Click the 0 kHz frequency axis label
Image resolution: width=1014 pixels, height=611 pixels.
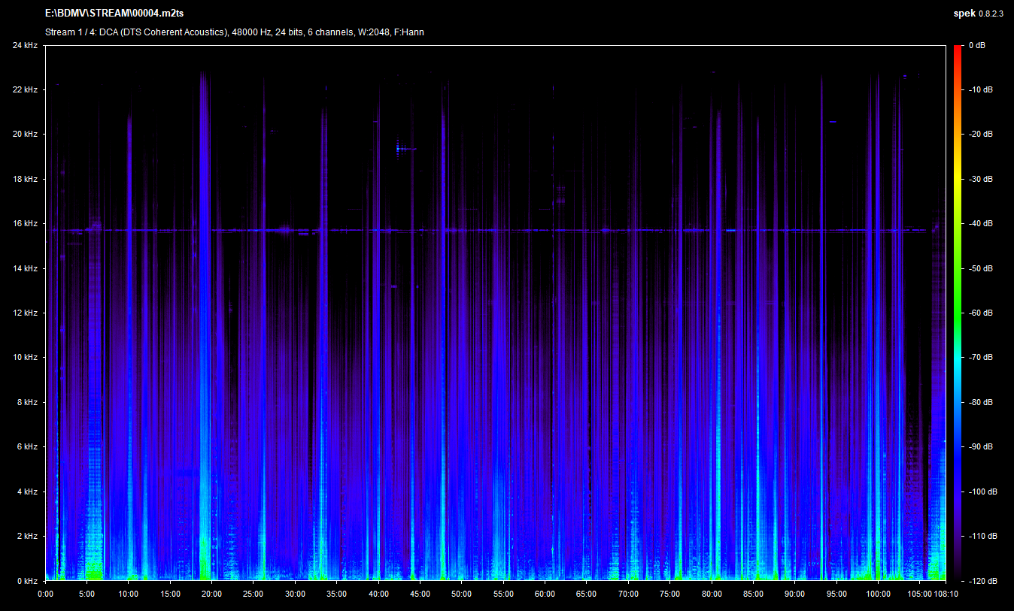point(27,581)
